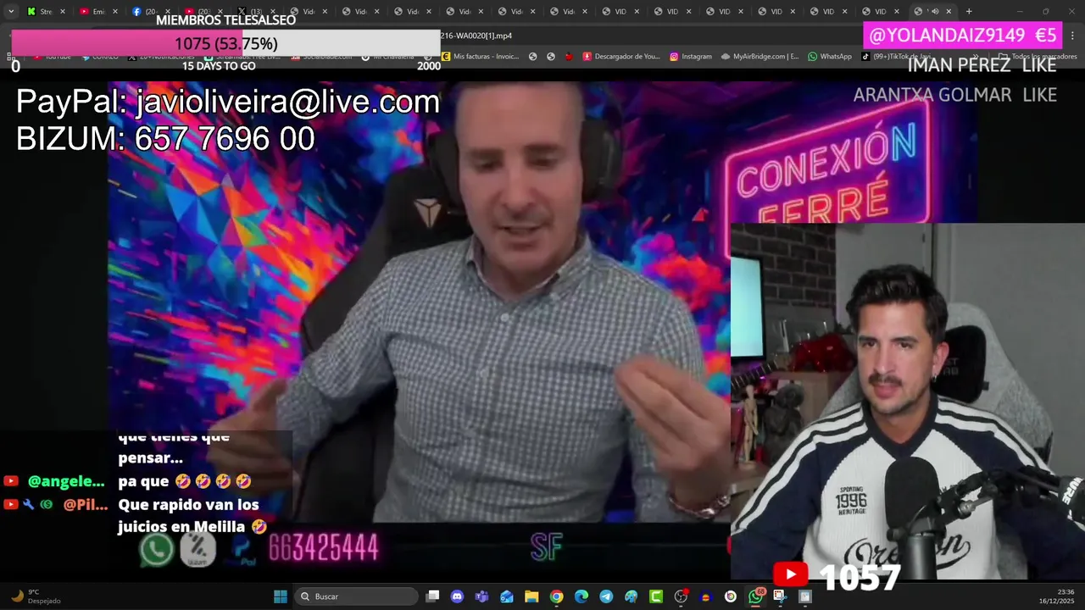Open the (99+) TikTok bookmark

pyautogui.click(x=897, y=57)
